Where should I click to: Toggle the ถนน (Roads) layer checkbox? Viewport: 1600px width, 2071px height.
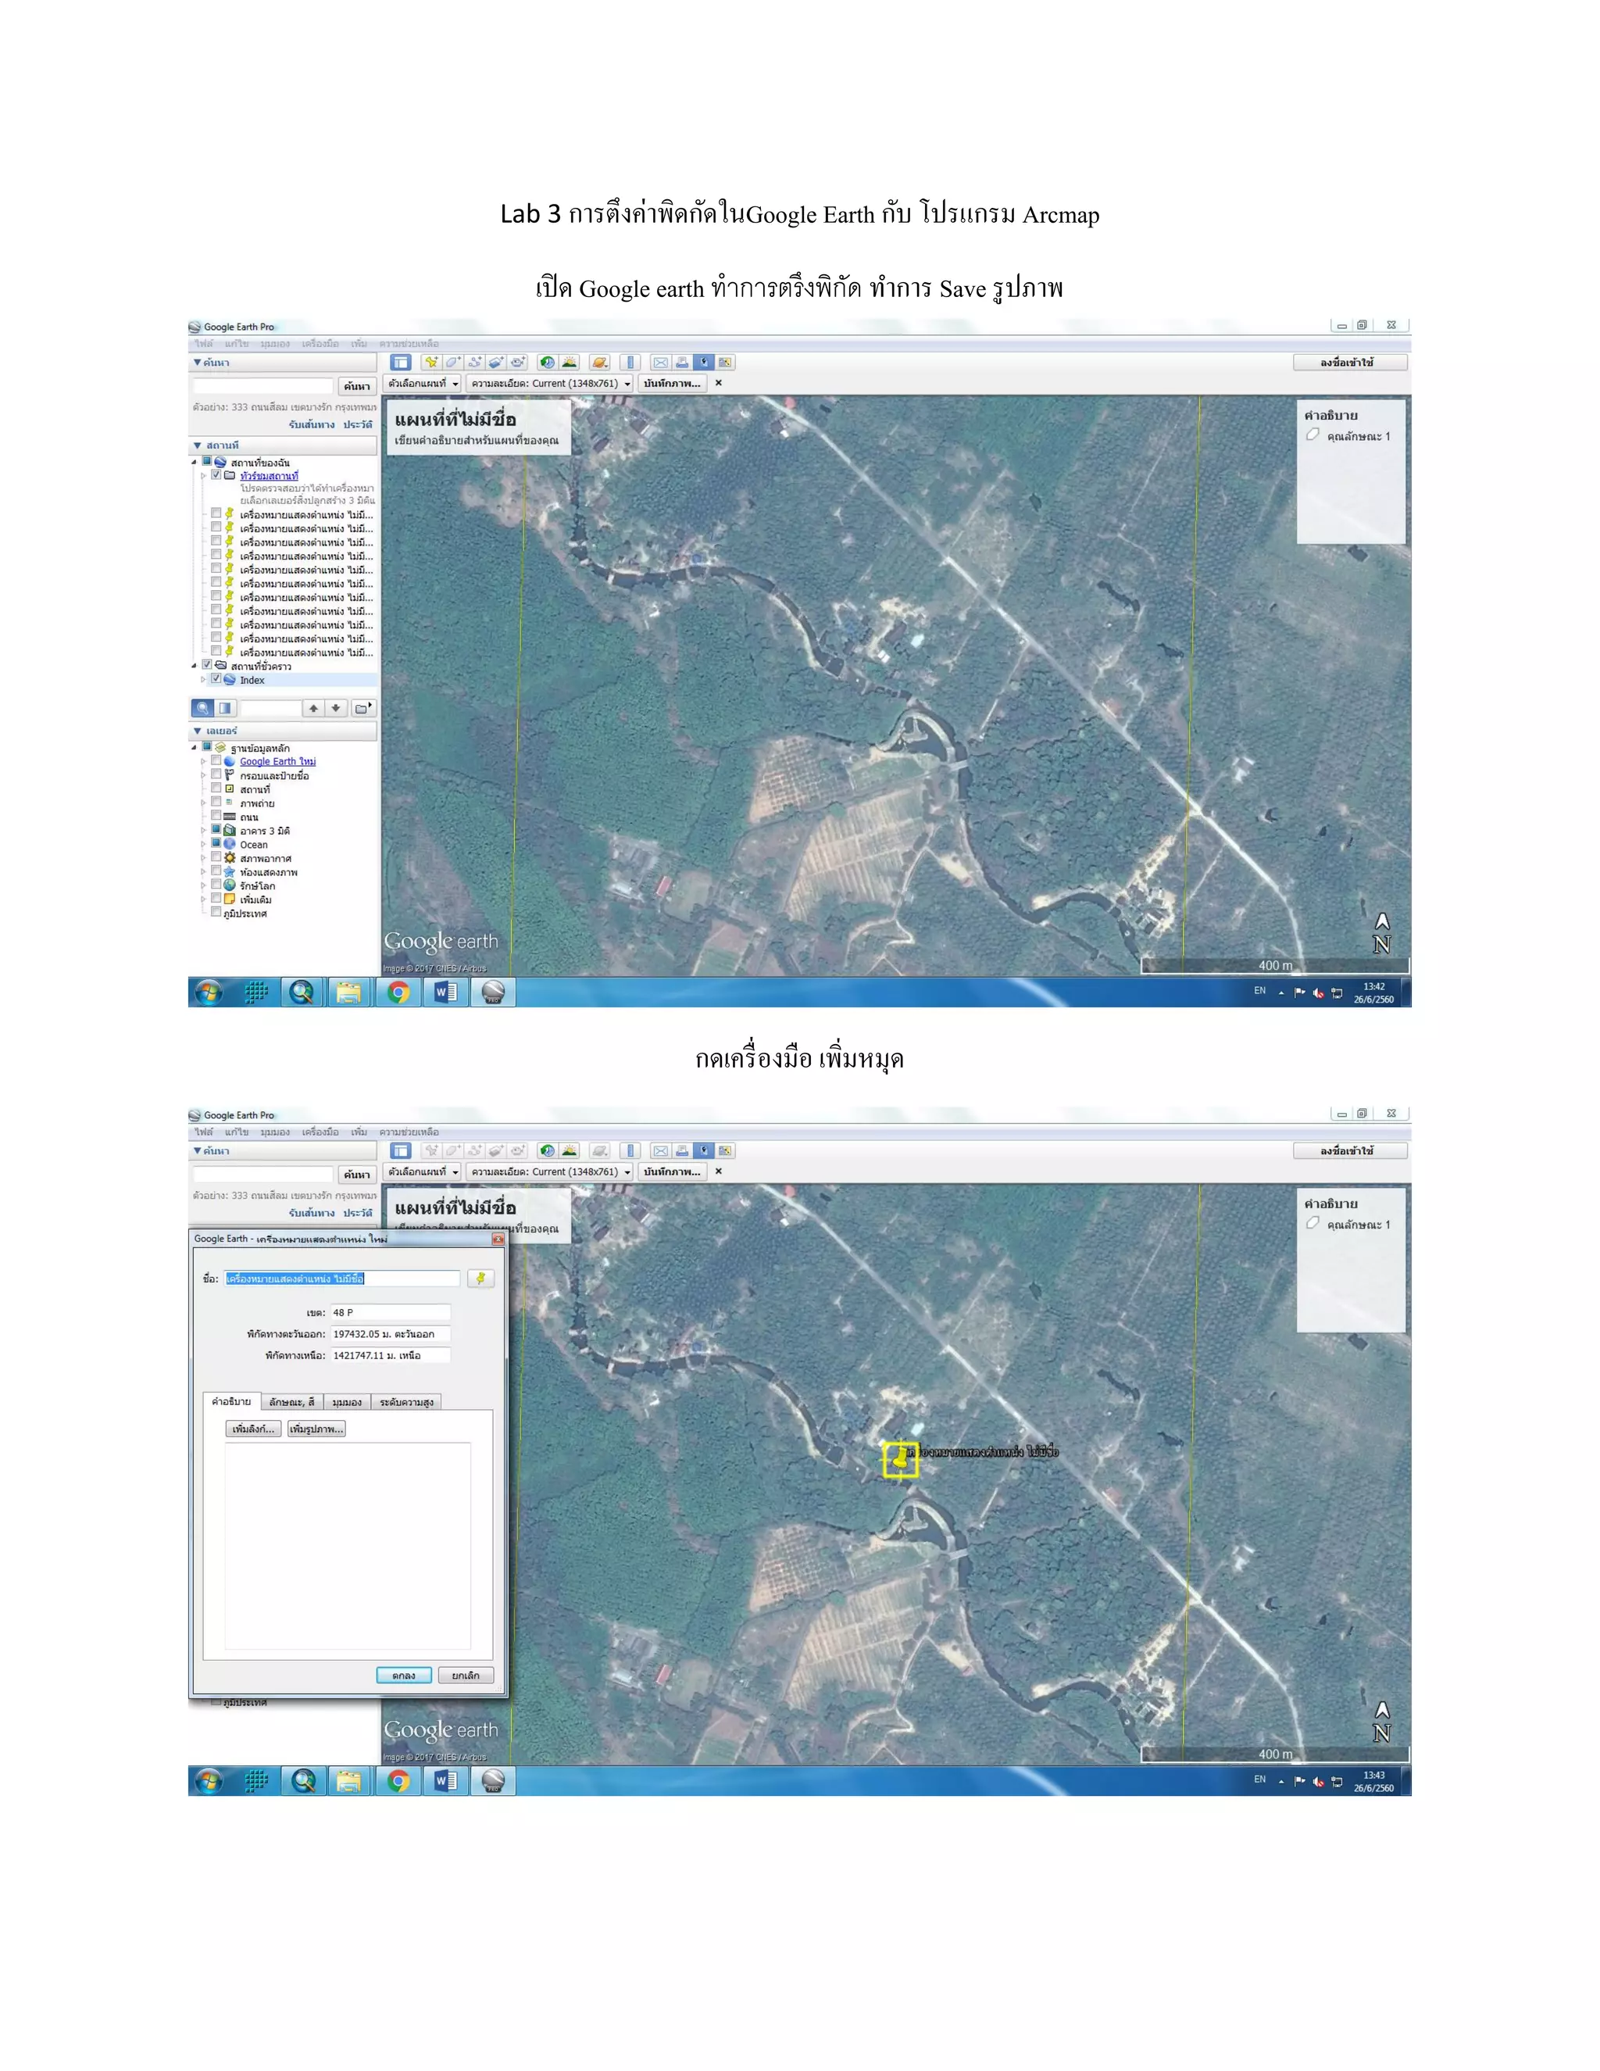[216, 815]
